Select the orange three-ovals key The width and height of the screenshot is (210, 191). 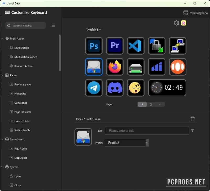pyautogui.click(x=178, y=67)
